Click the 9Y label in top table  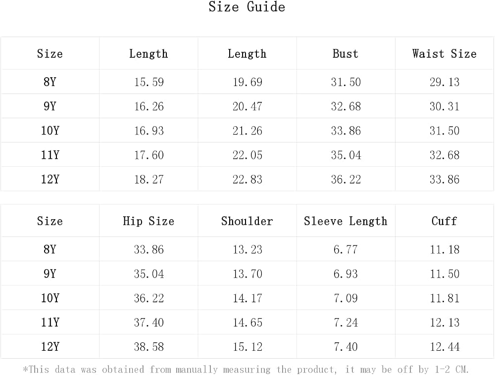(x=50, y=106)
